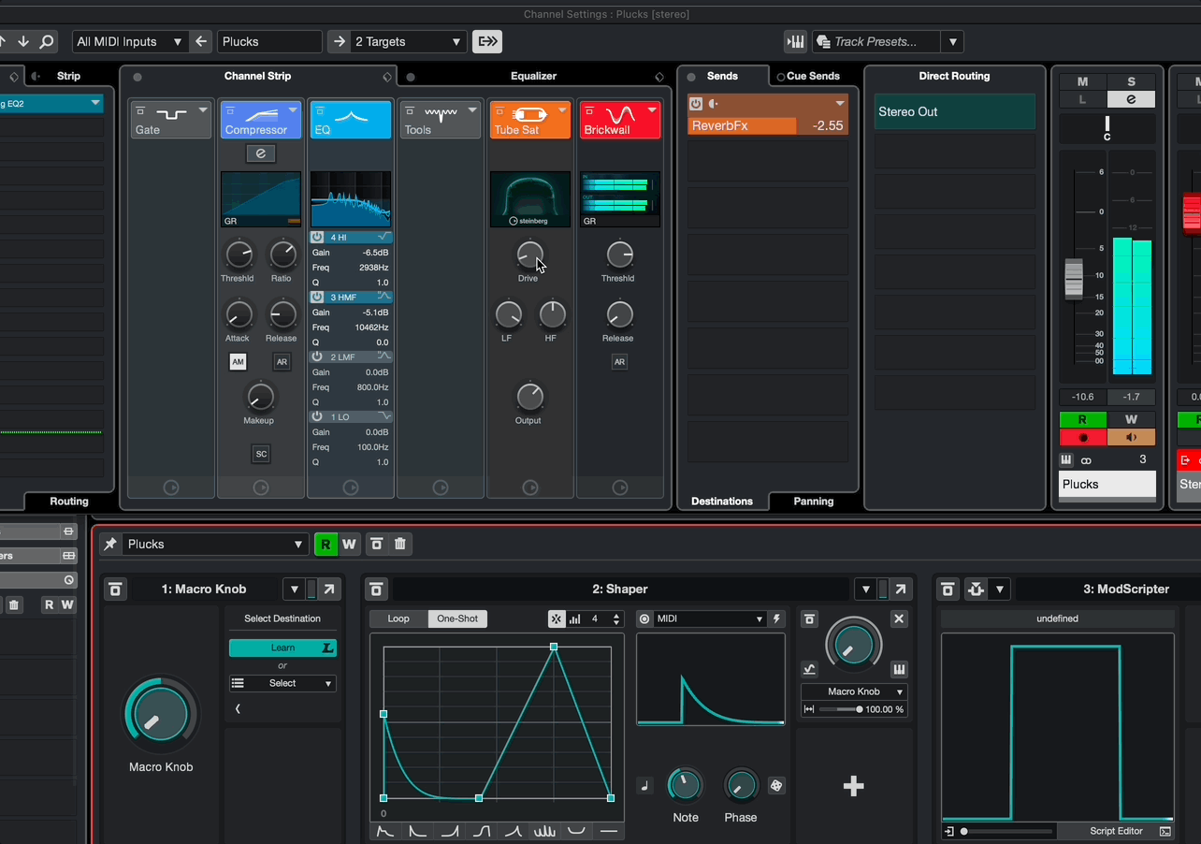Add a new modulation slot with the plus button
Viewport: 1201px width, 844px height.
pyautogui.click(x=853, y=786)
